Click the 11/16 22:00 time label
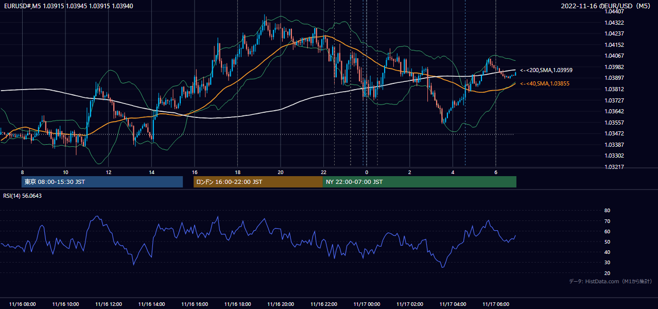The width and height of the screenshot is (658, 309). pyautogui.click(x=323, y=304)
